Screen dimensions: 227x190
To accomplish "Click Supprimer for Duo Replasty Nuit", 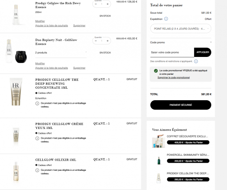I will tap(79, 68).
